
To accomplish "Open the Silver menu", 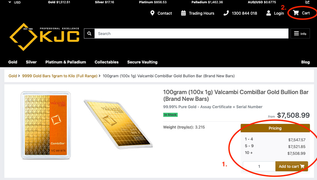I will [31, 62].
